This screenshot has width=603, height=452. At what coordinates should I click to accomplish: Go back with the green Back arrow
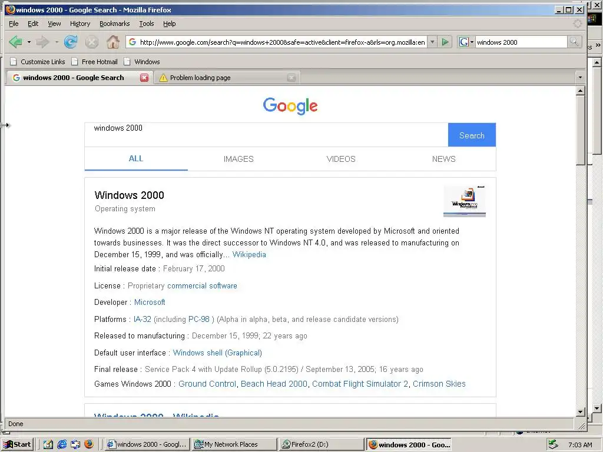pyautogui.click(x=15, y=42)
